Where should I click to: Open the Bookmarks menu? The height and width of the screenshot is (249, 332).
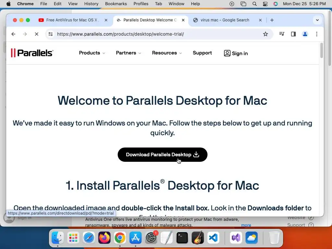point(116,4)
